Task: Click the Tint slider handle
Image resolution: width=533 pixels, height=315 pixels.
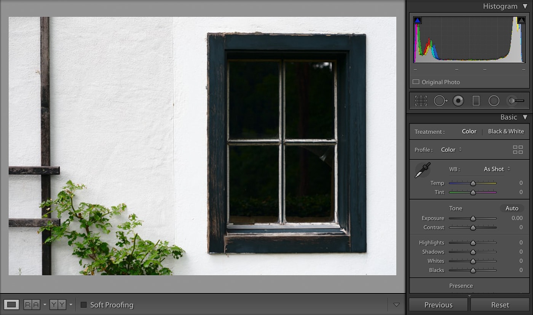Action: pyautogui.click(x=473, y=192)
